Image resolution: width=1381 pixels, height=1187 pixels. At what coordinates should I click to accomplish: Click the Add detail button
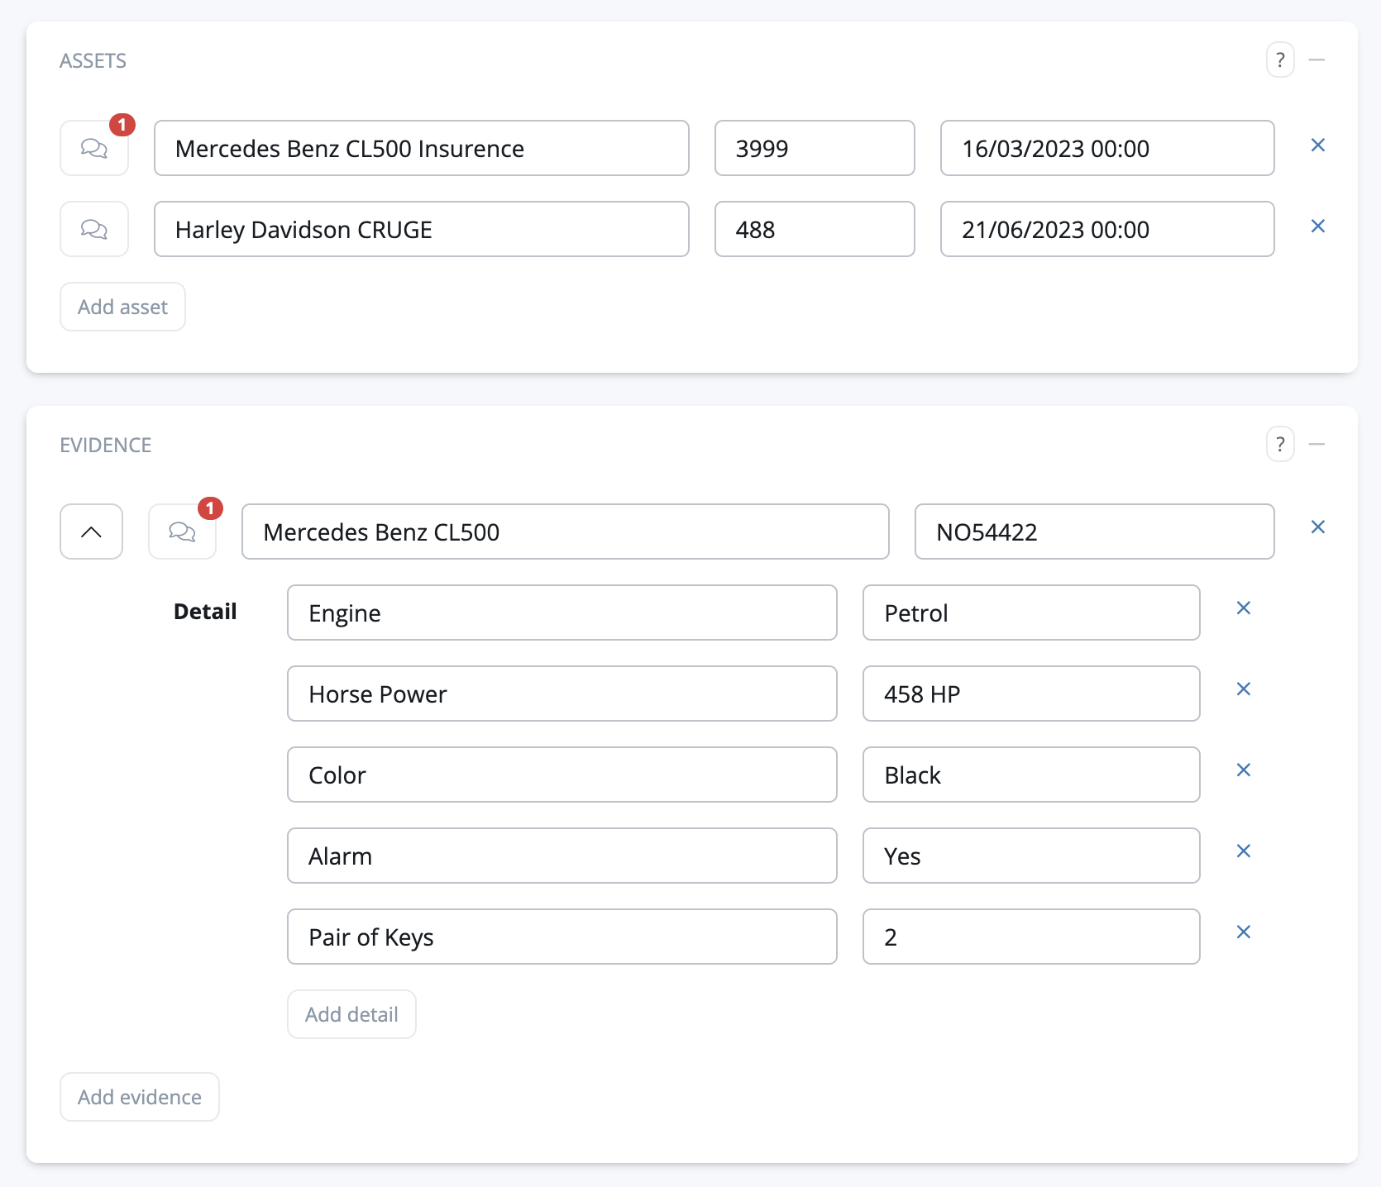(x=351, y=1014)
